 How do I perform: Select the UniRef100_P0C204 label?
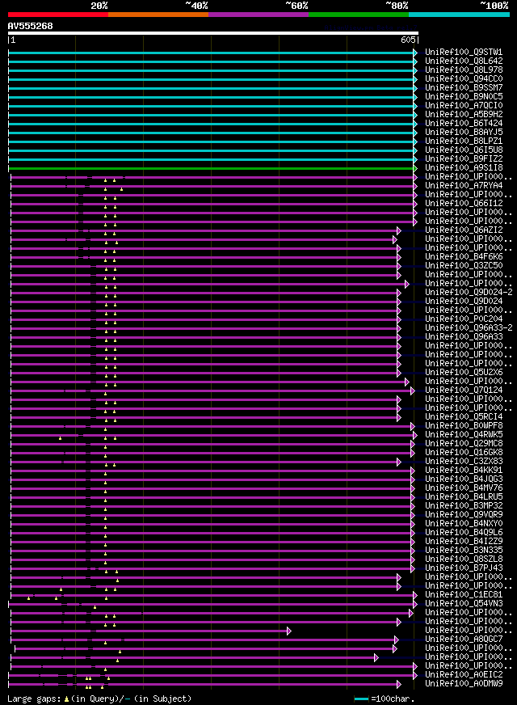coord(464,319)
